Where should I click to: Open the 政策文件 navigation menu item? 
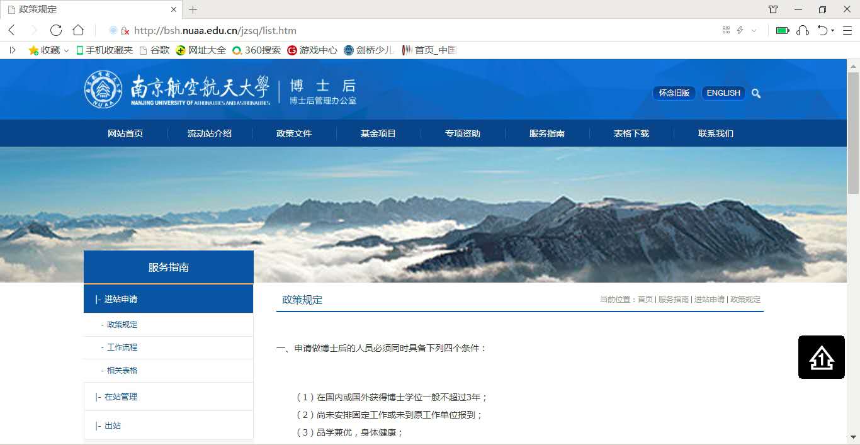pyautogui.click(x=294, y=133)
